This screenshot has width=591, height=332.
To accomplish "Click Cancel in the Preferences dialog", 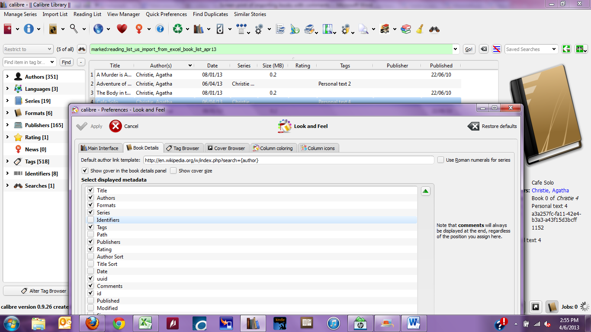I will tap(124, 126).
